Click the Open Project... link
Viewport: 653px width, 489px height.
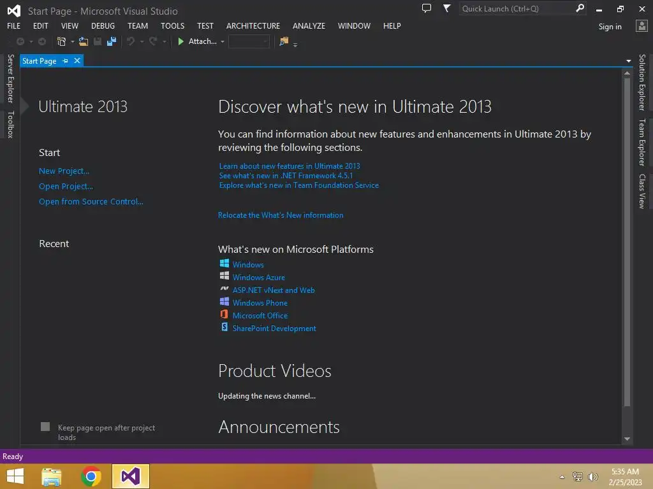pyautogui.click(x=66, y=187)
